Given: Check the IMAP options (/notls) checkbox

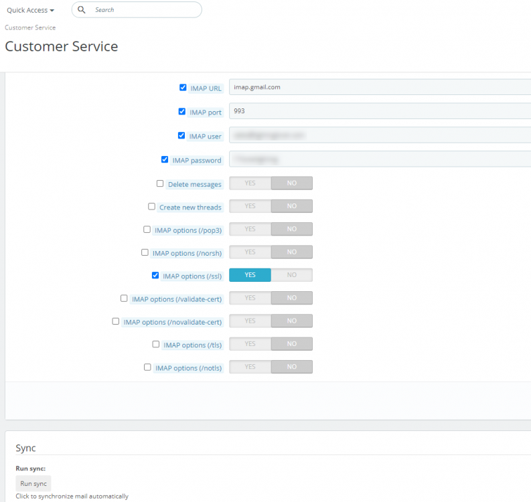Looking at the screenshot, I should 147,367.
